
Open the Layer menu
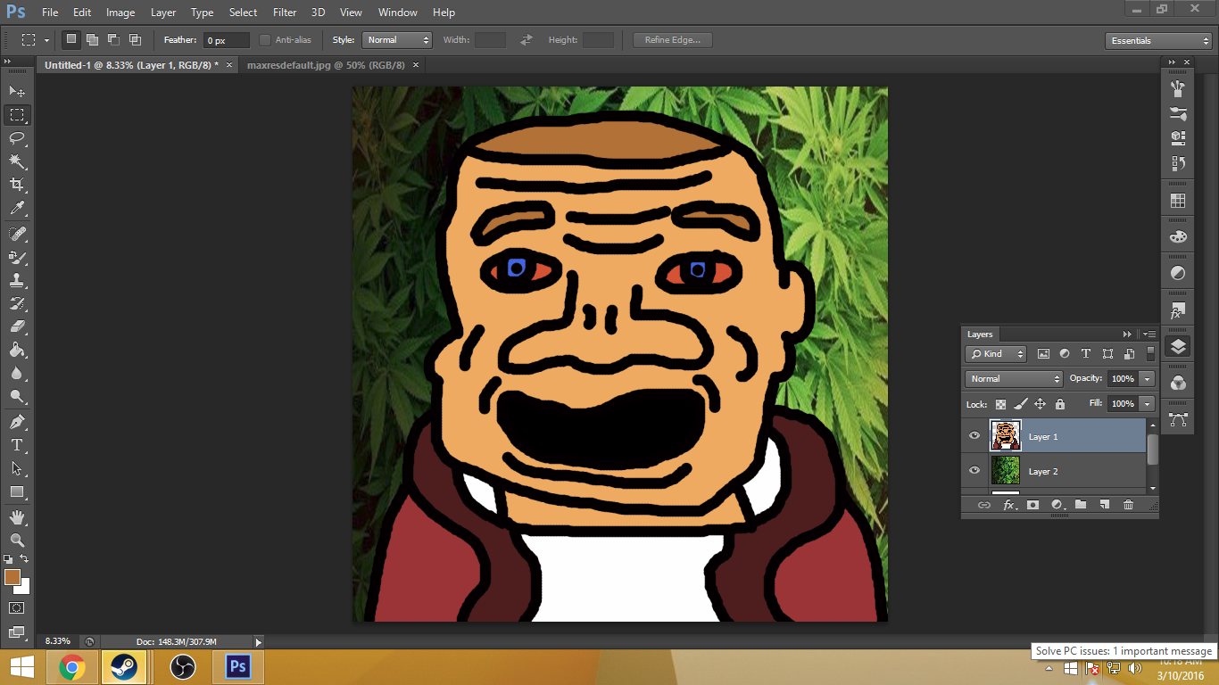coord(163,12)
